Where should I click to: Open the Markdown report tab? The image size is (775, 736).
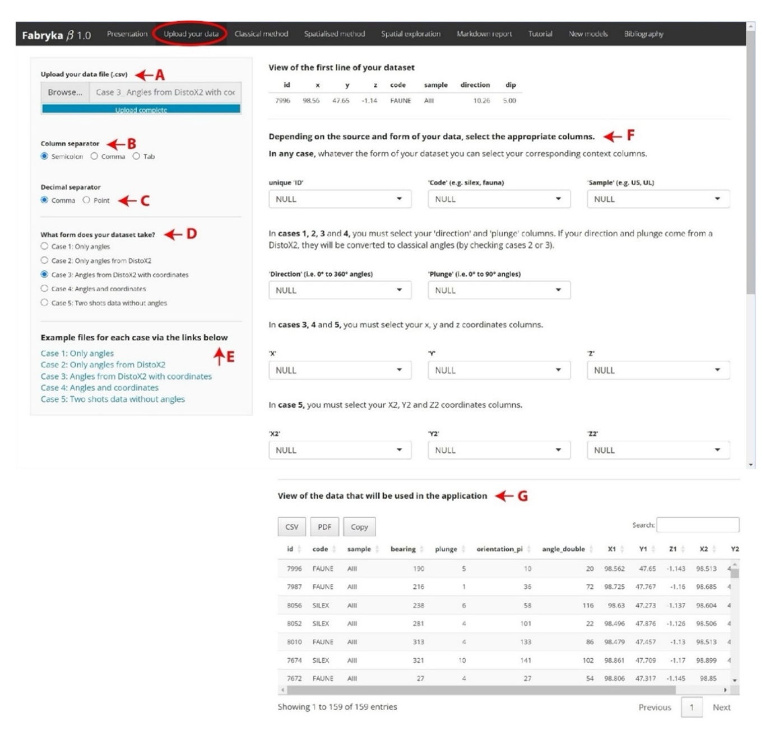484,34
